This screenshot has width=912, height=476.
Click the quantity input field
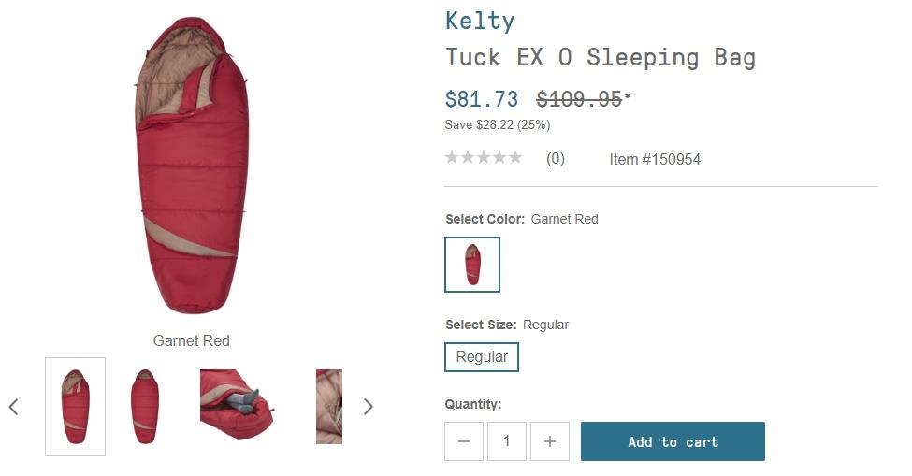click(x=507, y=441)
